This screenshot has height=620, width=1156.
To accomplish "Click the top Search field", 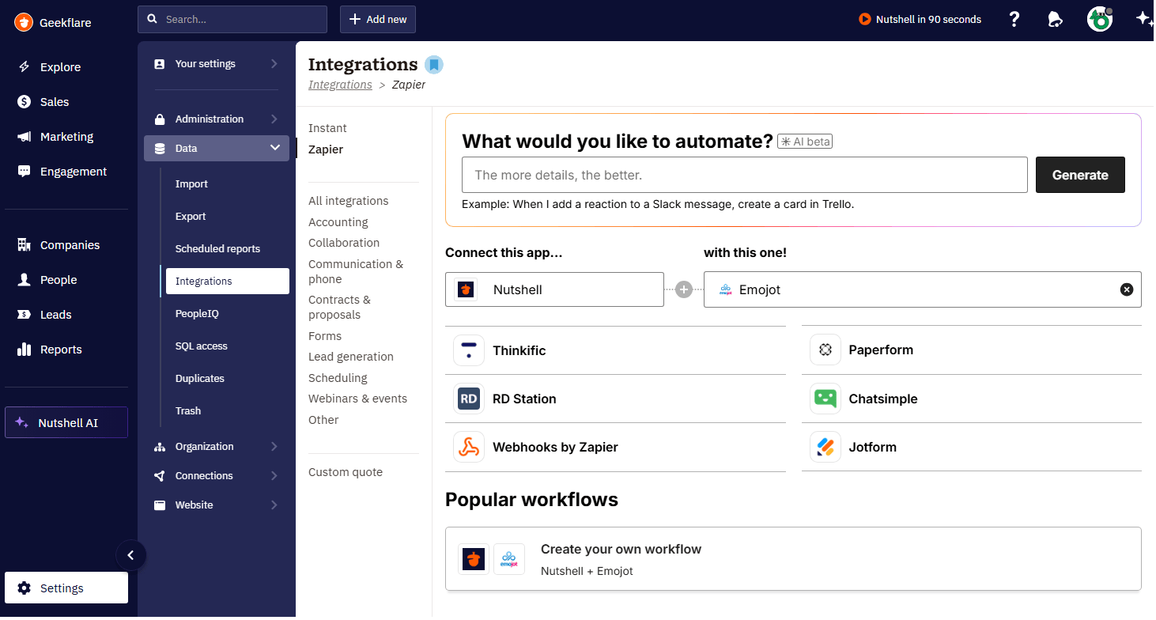I will click(232, 19).
